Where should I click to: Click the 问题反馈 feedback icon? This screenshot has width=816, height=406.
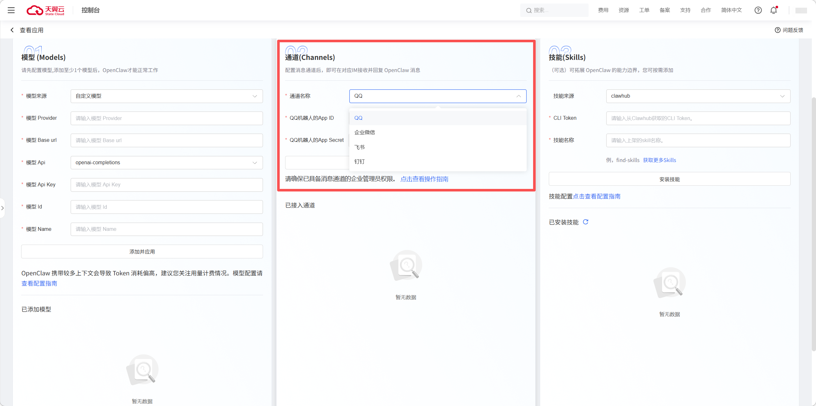(778, 30)
